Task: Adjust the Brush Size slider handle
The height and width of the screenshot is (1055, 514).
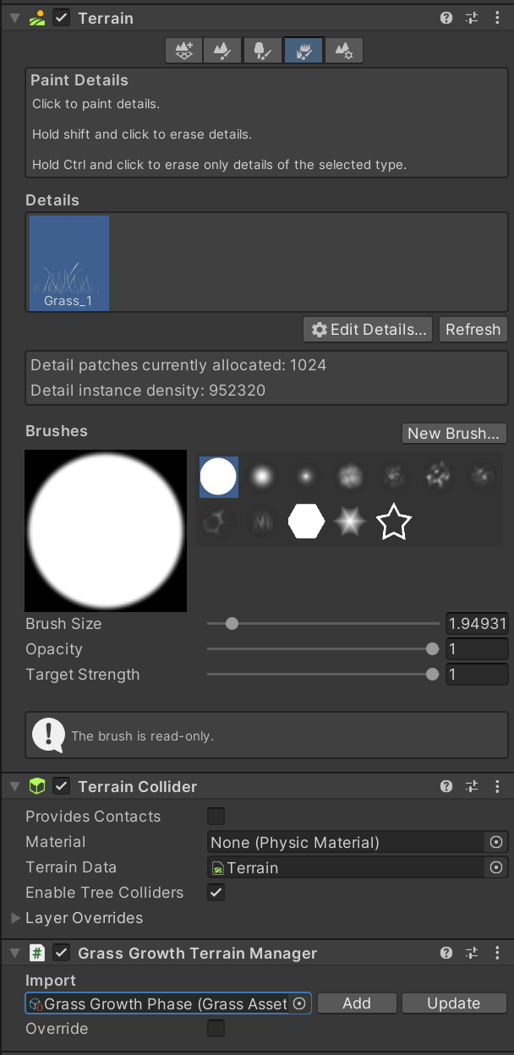Action: point(232,624)
